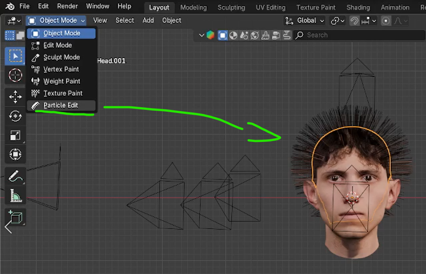Choose Particle Edit from the mode list
Image resolution: width=426 pixels, height=274 pixels.
(x=60, y=105)
